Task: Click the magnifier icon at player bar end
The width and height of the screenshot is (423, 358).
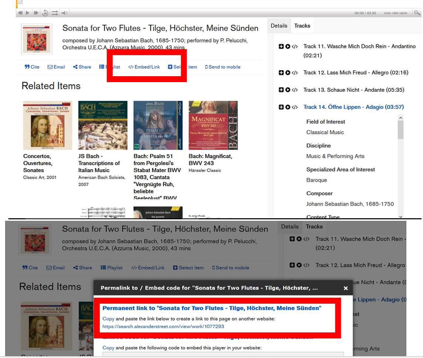Action: coord(417,13)
